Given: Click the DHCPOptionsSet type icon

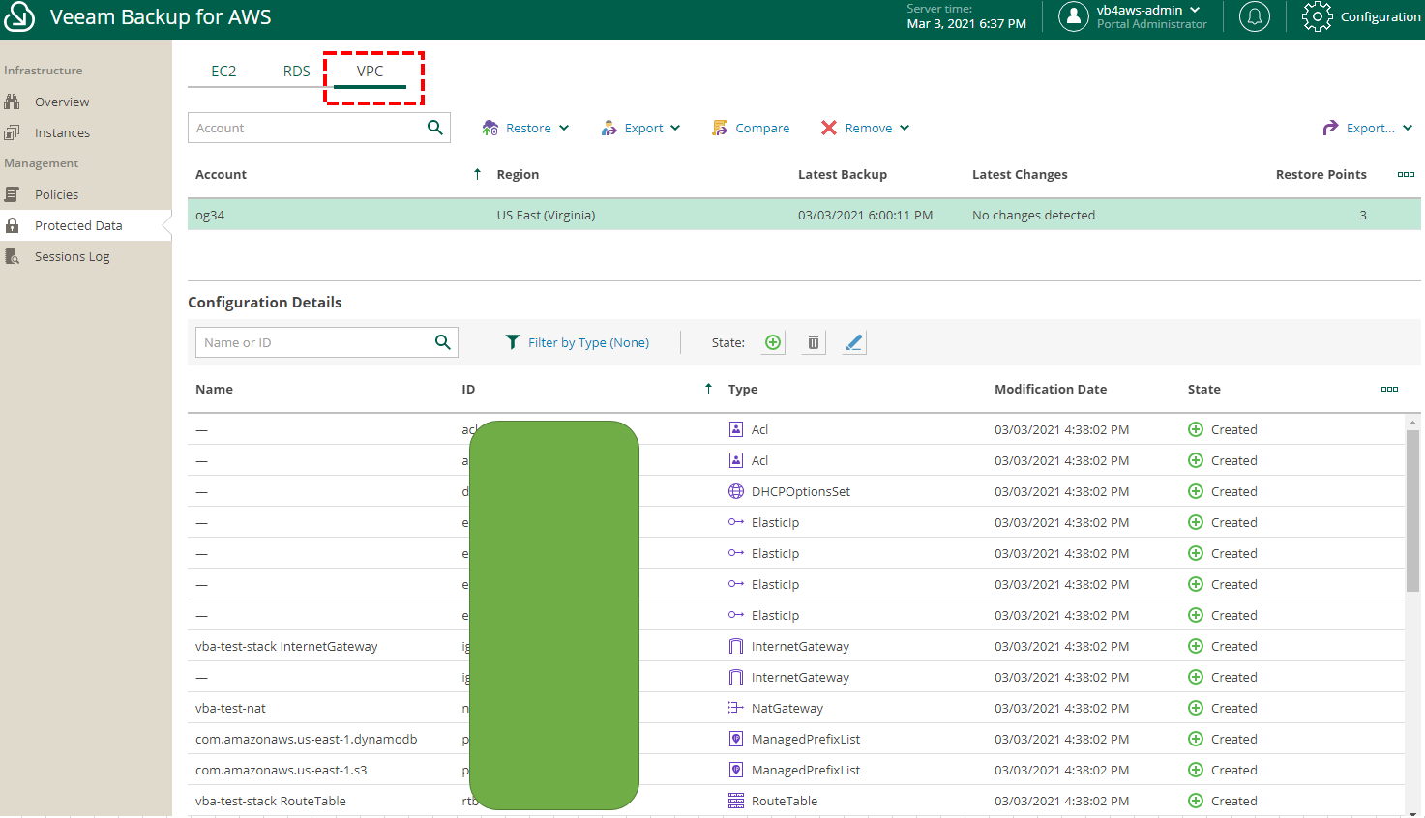Looking at the screenshot, I should pos(736,491).
